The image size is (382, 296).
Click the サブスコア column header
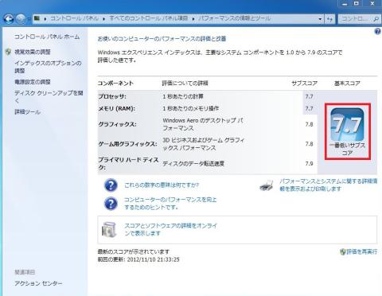305,84
